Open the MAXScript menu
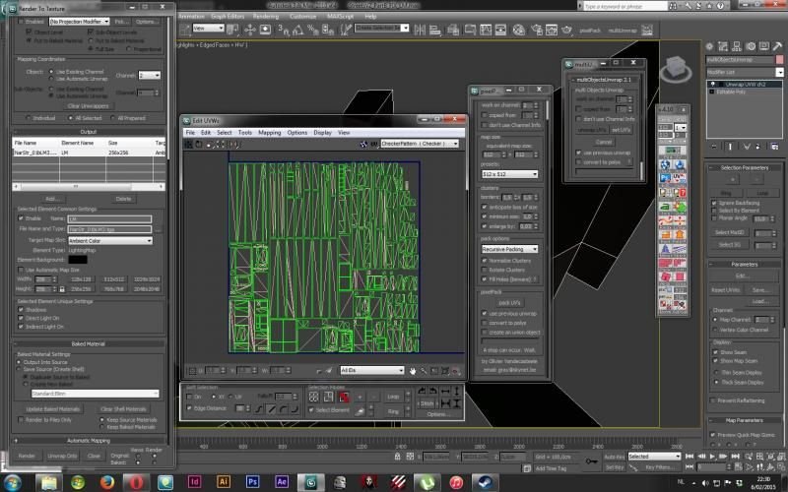The width and height of the screenshot is (788, 492). 340,16
